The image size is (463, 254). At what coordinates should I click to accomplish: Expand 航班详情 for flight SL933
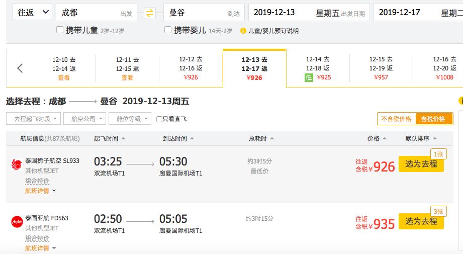40,191
